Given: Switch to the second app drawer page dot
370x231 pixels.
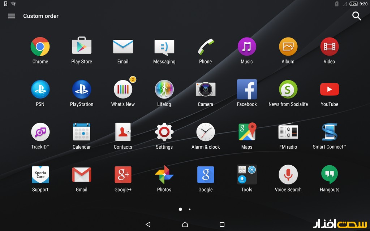Looking at the screenshot, I should 190,209.
